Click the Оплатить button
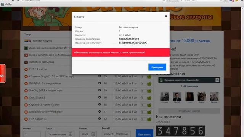This screenshot has width=244, height=137. pos(144,133)
